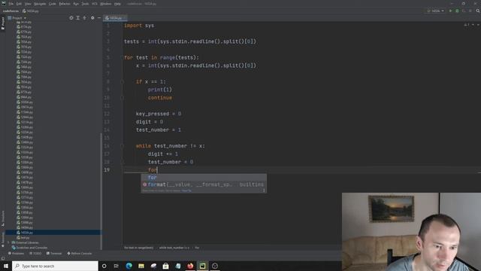481x271 pixels.
Task: Open the Navigate menu
Action: click(x=40, y=4)
